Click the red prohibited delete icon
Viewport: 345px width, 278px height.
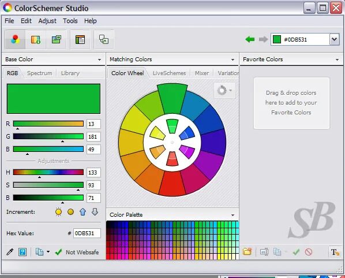pos(309,251)
